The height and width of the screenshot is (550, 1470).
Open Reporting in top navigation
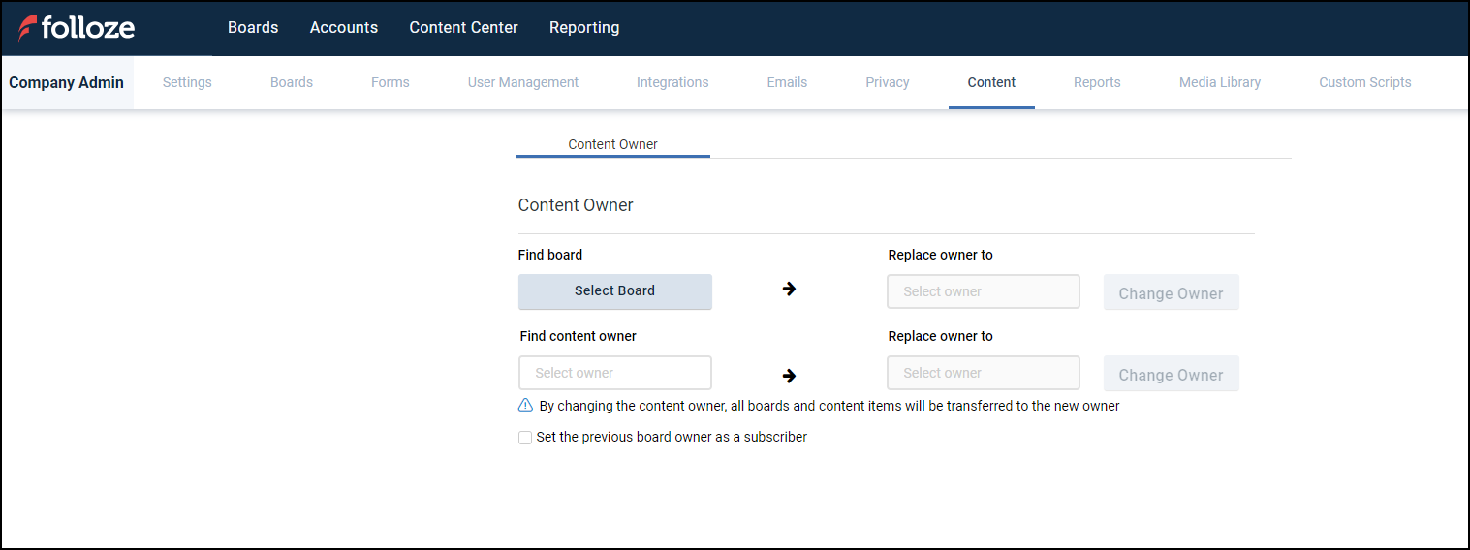[584, 28]
